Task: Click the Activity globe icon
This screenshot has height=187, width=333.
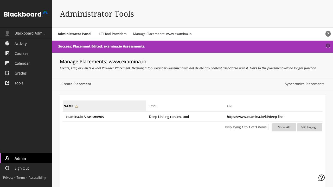Action: click(x=7, y=43)
